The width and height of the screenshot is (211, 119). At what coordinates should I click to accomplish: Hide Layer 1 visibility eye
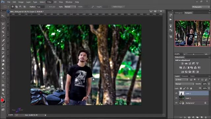pyautogui.click(x=176, y=98)
